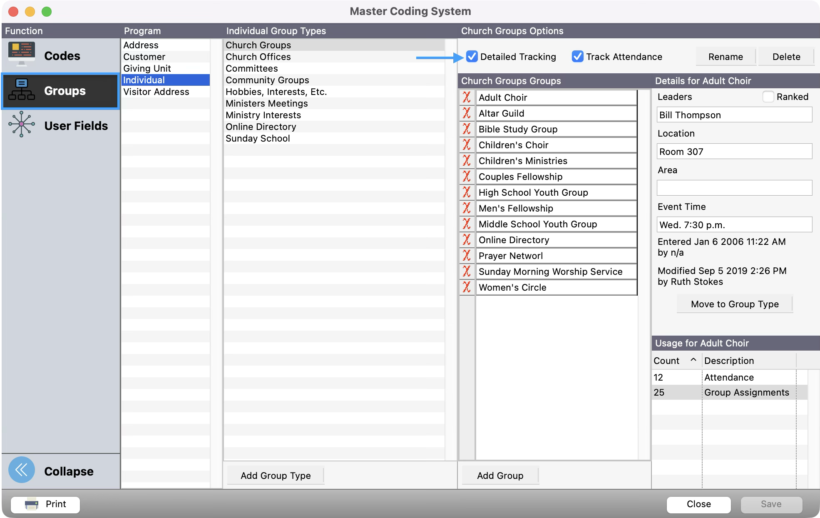
Task: Close the Master Coding System window
Action: 698,504
